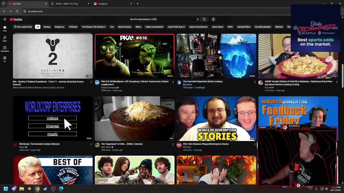View site information for youtube.com
Viewport: 344px width, 193px height.
pos(24,11)
